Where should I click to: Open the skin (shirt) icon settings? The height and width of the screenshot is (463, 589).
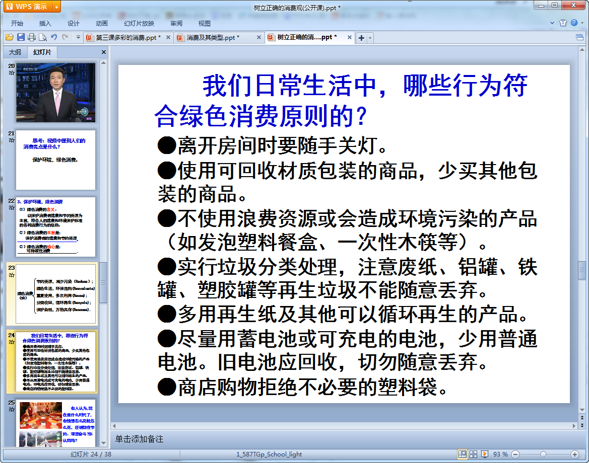point(563,23)
